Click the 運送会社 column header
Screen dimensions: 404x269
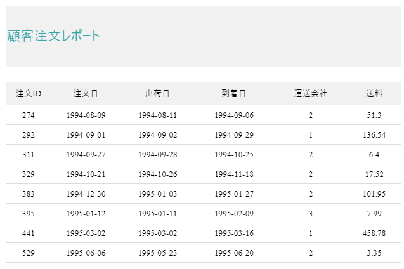311,94
